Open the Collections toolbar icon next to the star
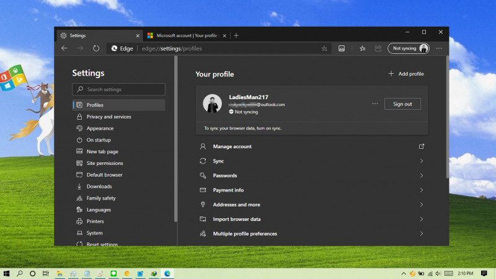 tap(342, 48)
